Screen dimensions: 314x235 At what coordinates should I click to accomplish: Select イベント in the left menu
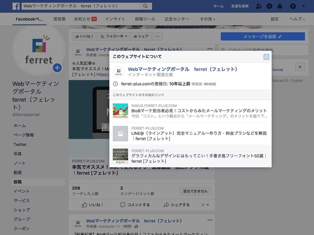point(22,191)
